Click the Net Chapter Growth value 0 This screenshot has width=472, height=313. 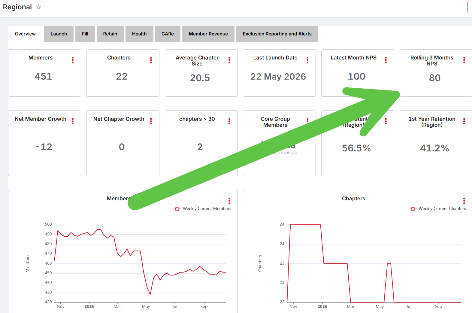pyautogui.click(x=122, y=147)
